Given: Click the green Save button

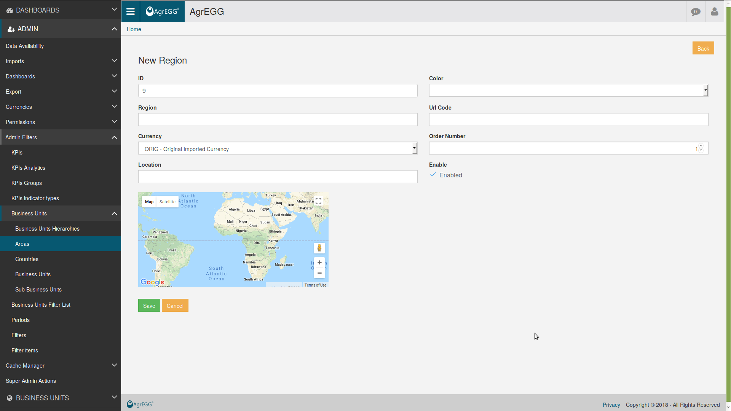Looking at the screenshot, I should (x=149, y=306).
